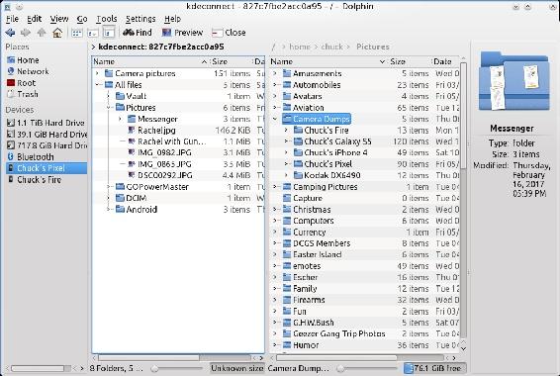
Task: Collapse the Camera Dumps folder
Action: [275, 119]
